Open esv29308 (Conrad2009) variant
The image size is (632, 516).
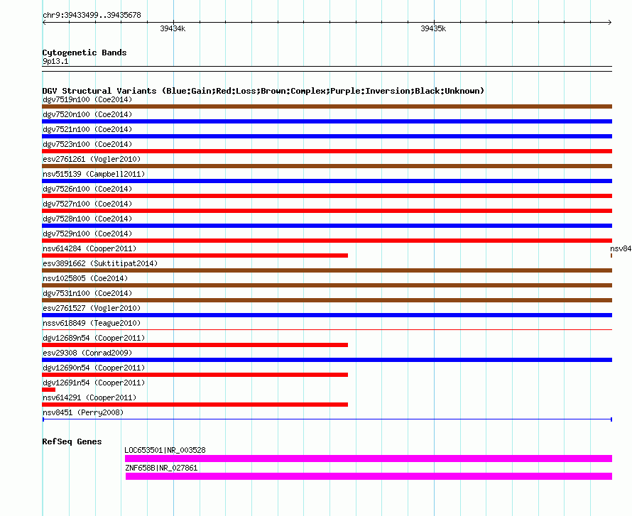click(x=87, y=353)
